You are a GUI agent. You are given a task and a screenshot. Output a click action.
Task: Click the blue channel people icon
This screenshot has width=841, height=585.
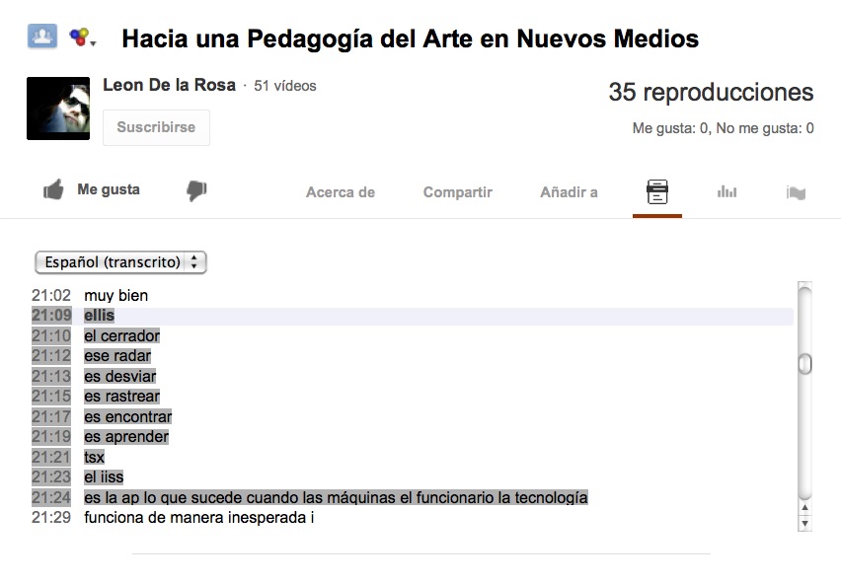(41, 37)
